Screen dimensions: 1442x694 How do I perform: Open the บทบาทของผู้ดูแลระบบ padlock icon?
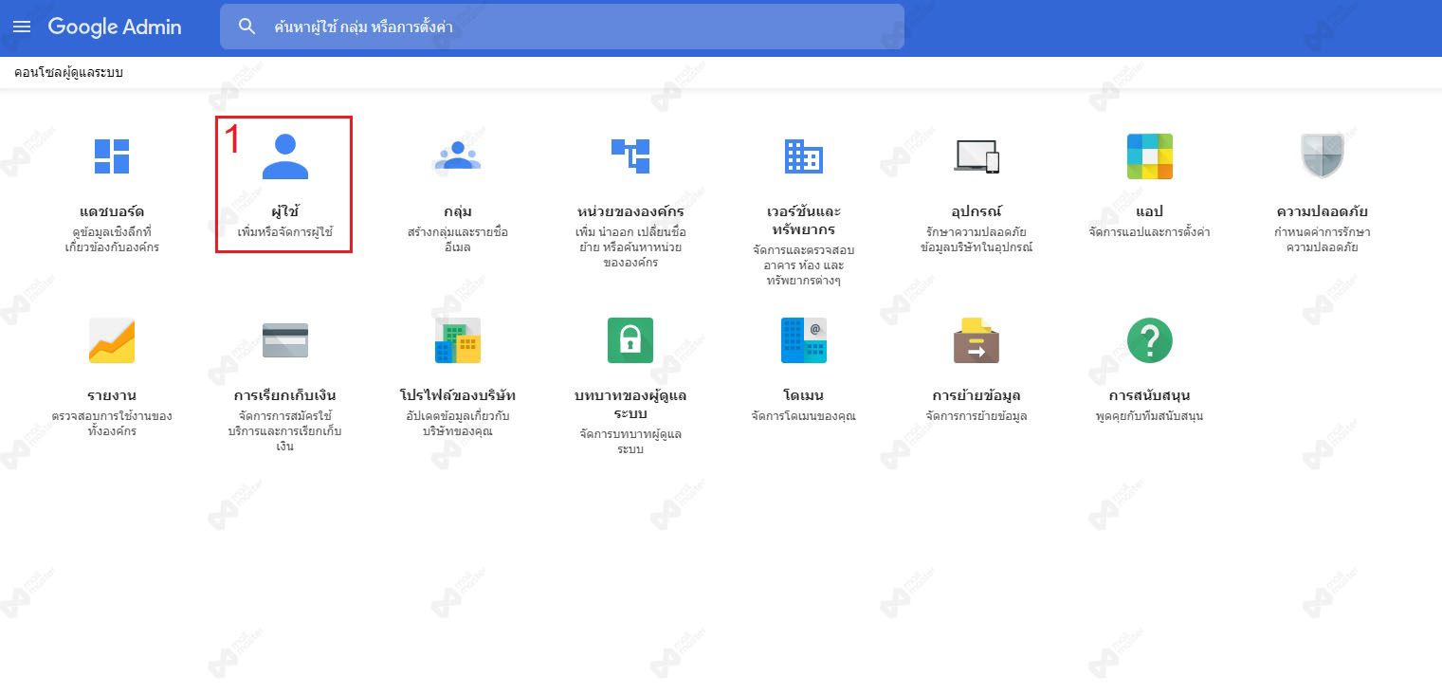[630, 340]
